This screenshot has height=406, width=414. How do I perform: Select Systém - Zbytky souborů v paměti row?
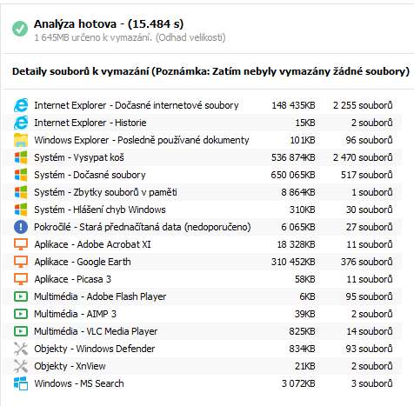click(203, 192)
